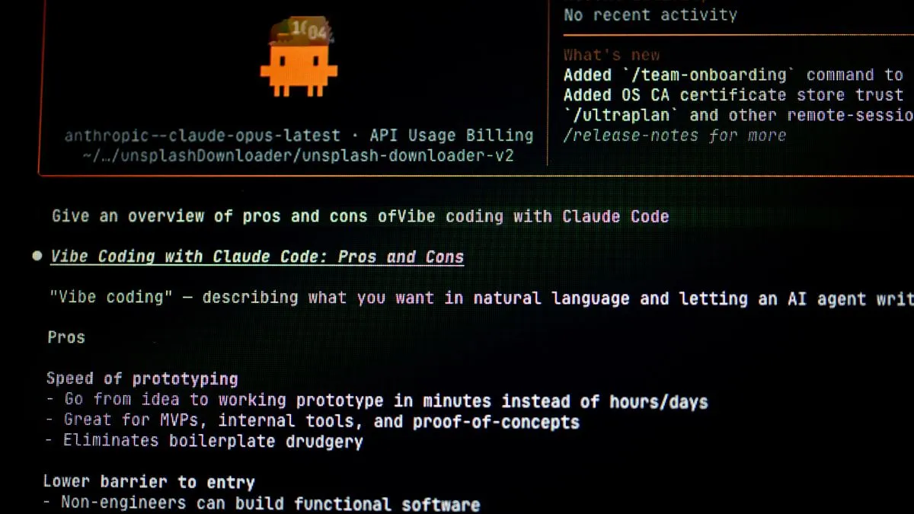This screenshot has width=914, height=514.
Task: Click the '/release-notes for more' text
Action: click(x=675, y=136)
